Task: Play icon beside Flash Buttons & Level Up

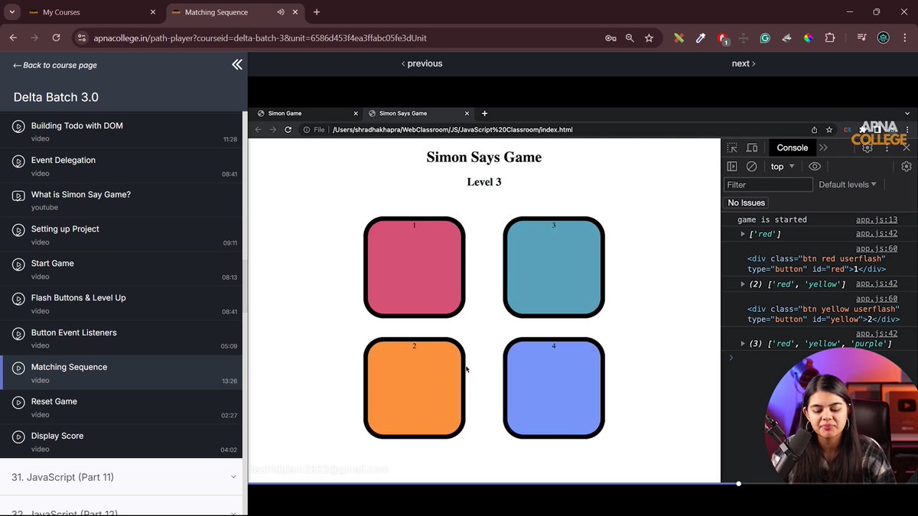Action: point(18,299)
